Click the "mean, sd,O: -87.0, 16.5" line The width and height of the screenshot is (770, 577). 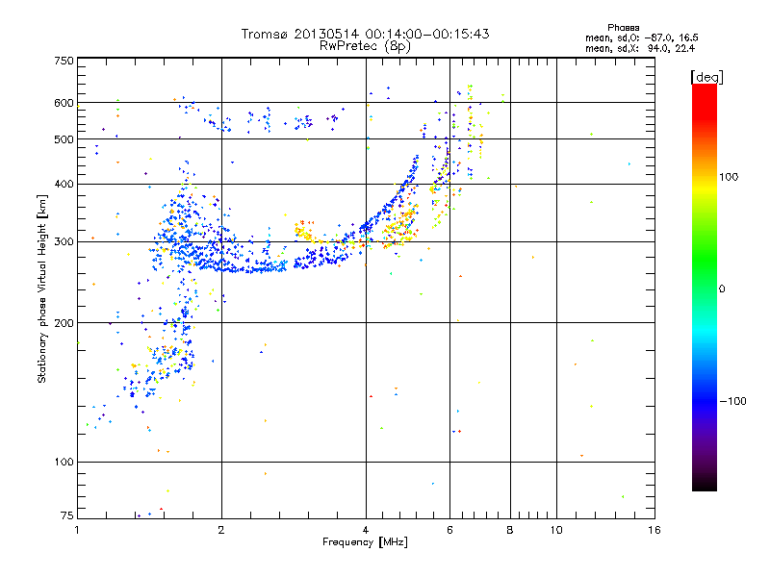(641, 38)
